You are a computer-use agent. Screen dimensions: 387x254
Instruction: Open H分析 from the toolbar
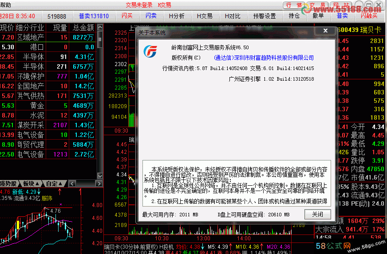coord(177,16)
